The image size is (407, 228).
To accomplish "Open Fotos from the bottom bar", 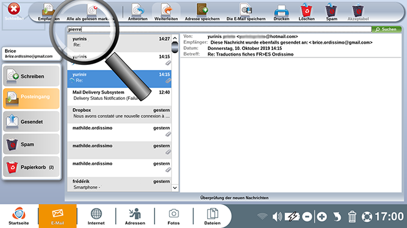I will pos(173,216).
